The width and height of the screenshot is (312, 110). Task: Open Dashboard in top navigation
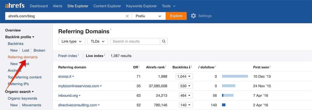[x=39, y=6]
